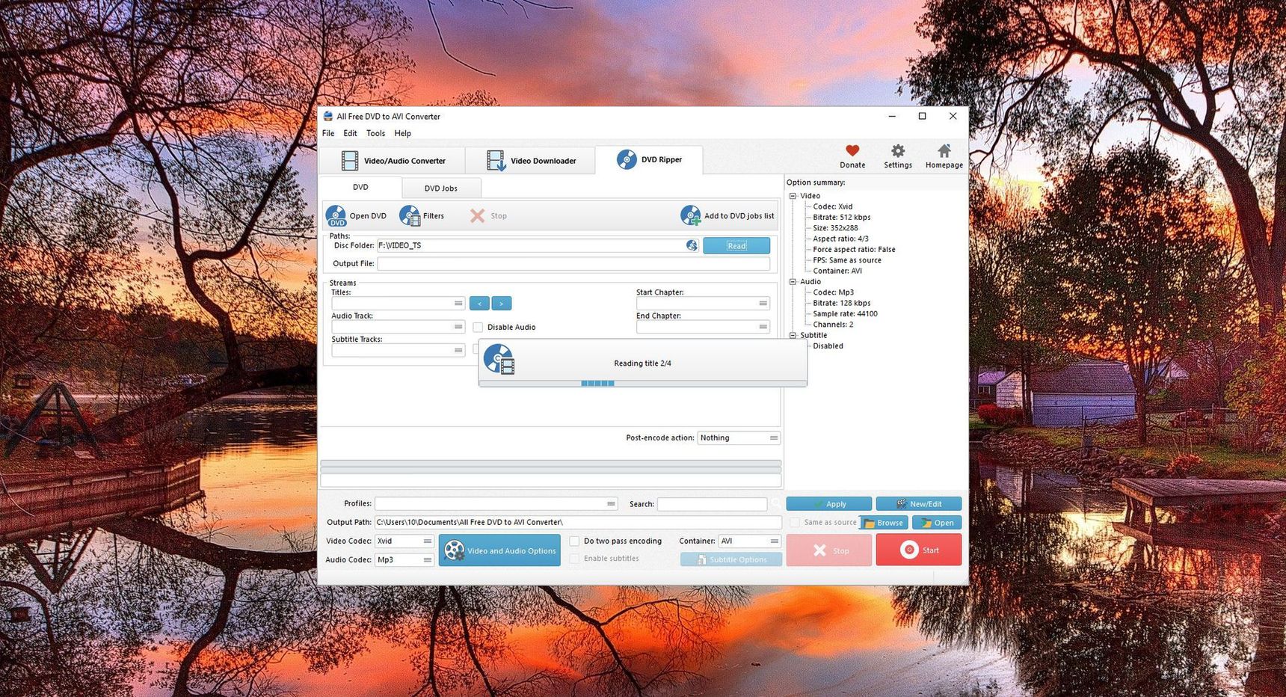1286x697 pixels.
Task: Open Settings via the gear icon
Action: click(898, 151)
